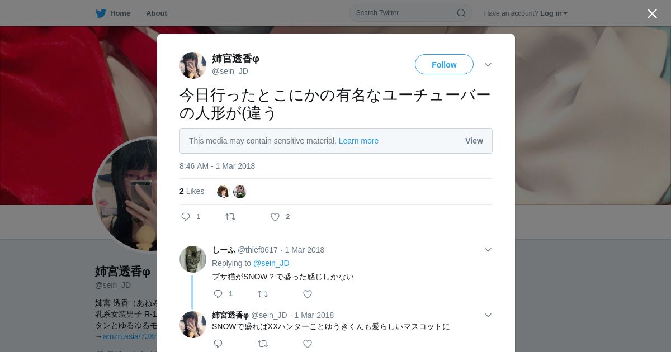Viewport: 671px width, 352px height.
Task: Click the Twitter bird logo icon
Action: click(x=101, y=13)
